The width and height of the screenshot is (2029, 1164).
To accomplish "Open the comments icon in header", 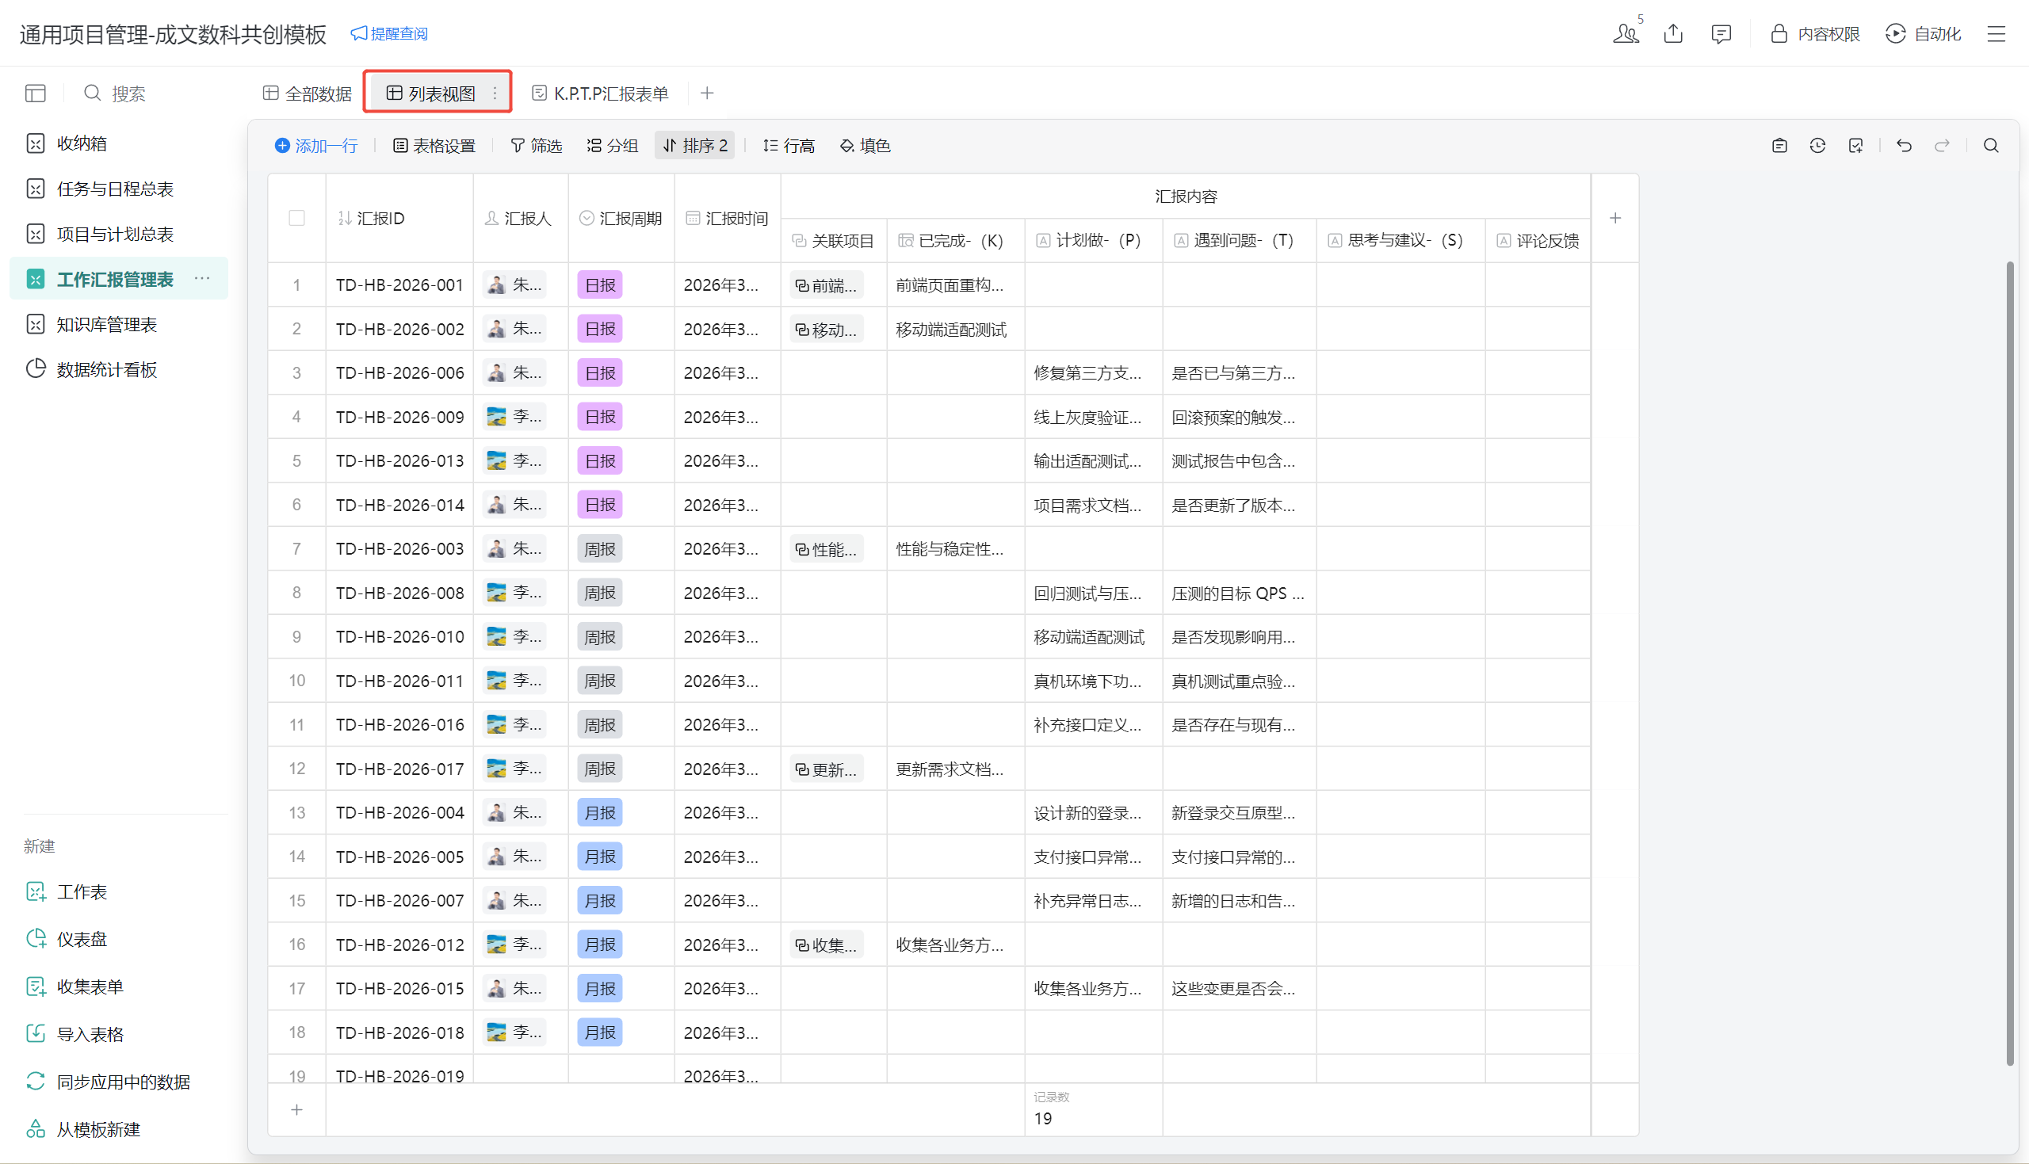I will coord(1721,33).
